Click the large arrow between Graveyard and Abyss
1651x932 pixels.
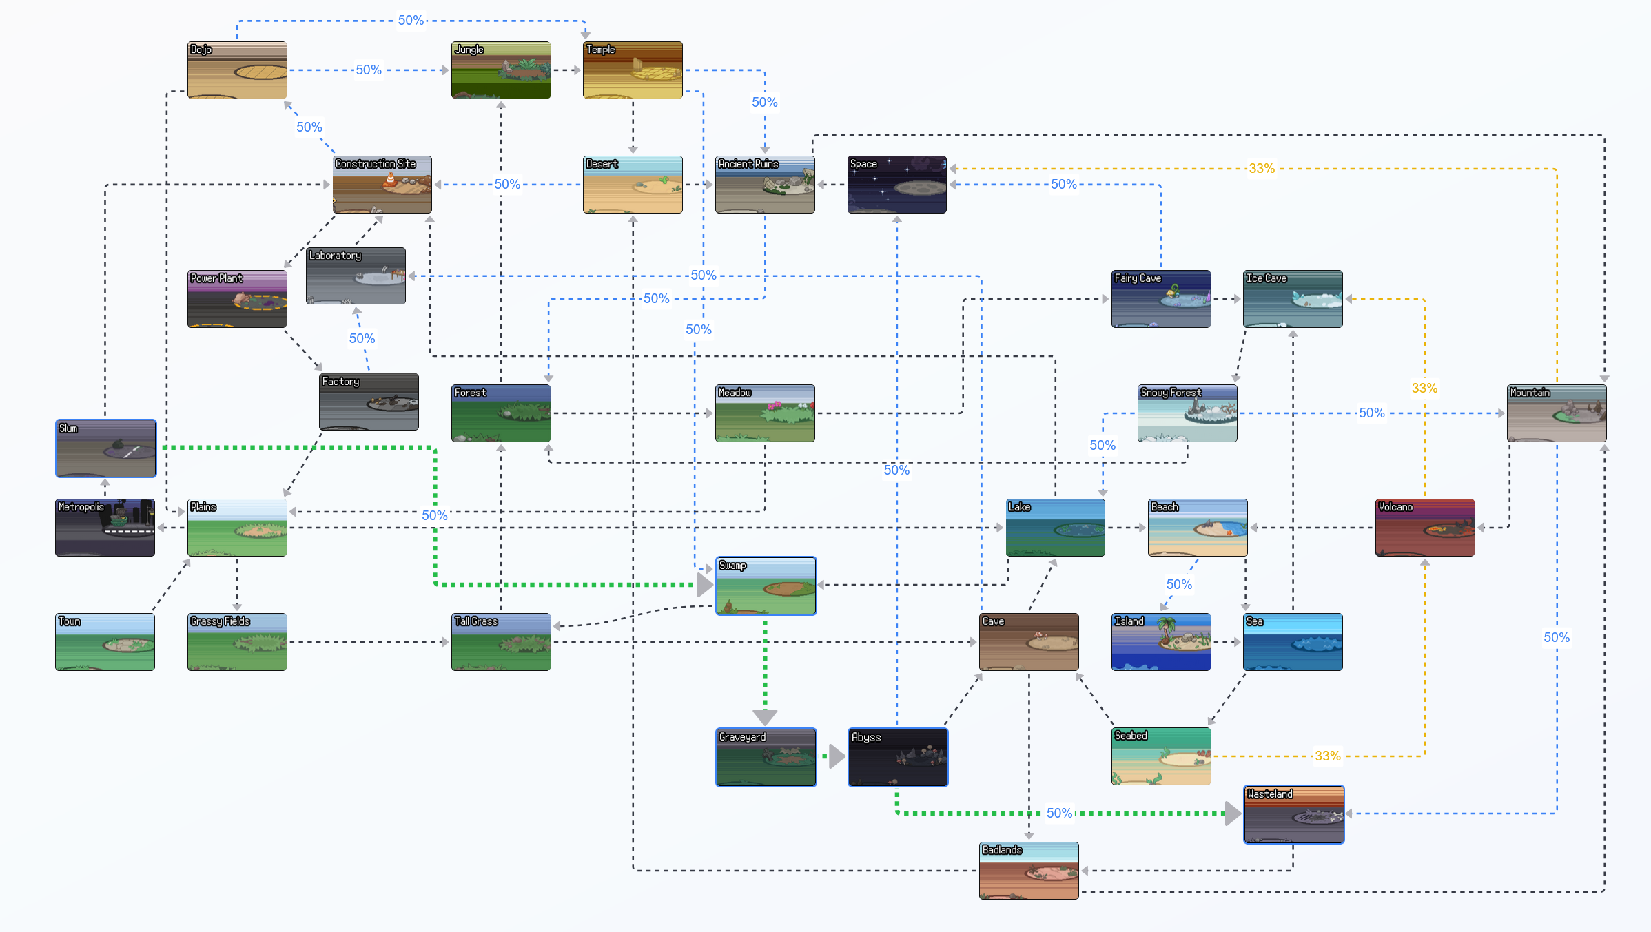[x=836, y=756]
